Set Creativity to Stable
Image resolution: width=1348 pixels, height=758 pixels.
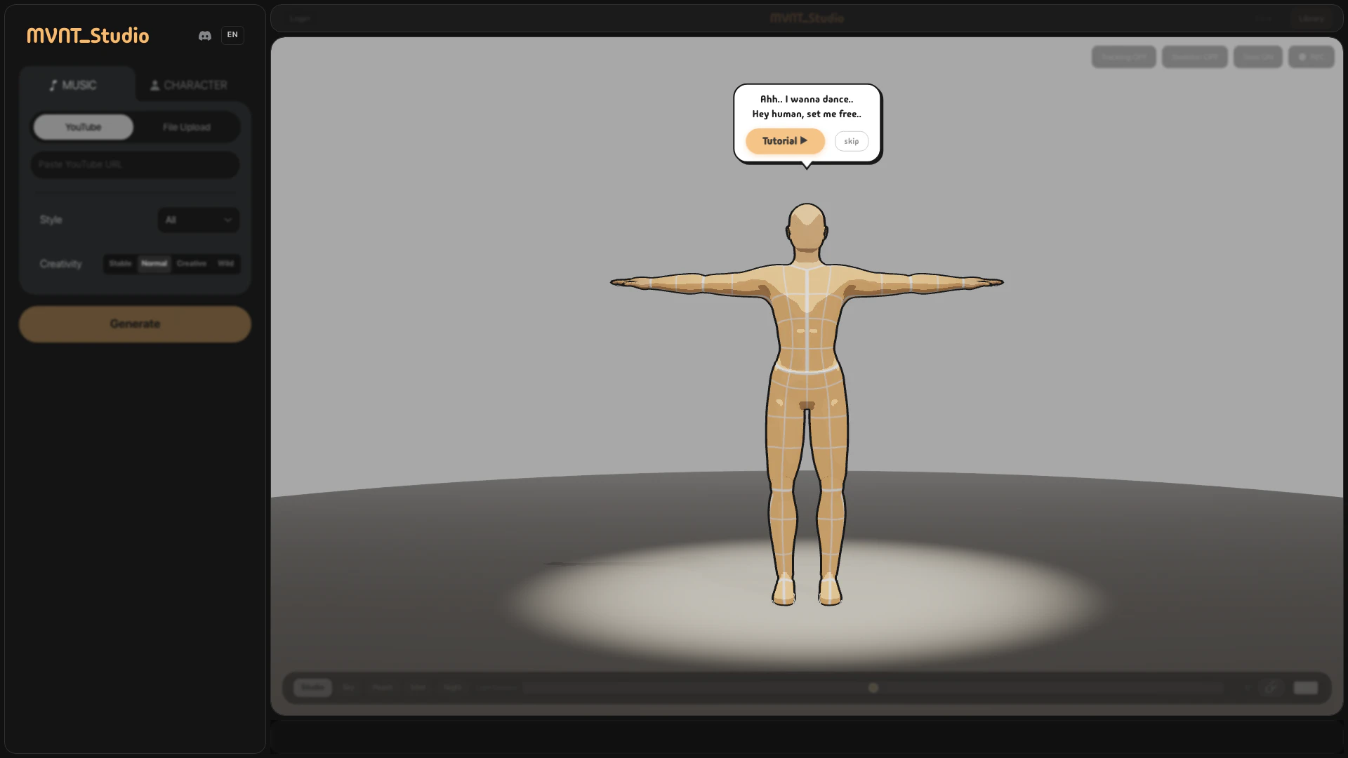click(x=120, y=264)
